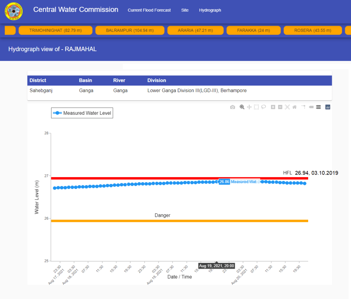The width and height of the screenshot is (351, 299).
Task: Reset axes with home icon
Action: click(x=294, y=107)
